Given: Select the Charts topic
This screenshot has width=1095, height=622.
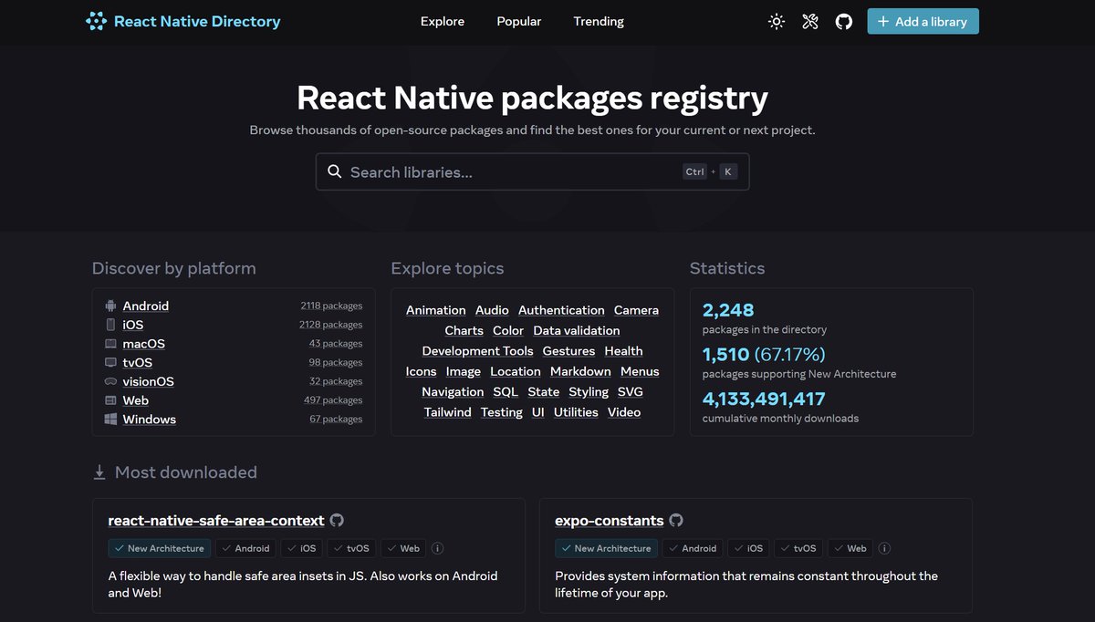Looking at the screenshot, I should [x=464, y=331].
